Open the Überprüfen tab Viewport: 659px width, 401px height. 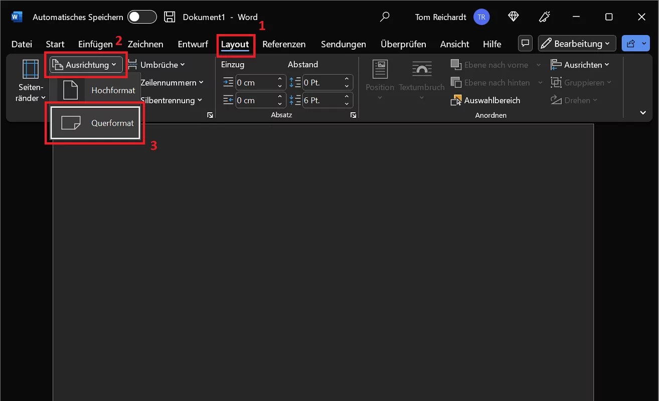pos(403,44)
